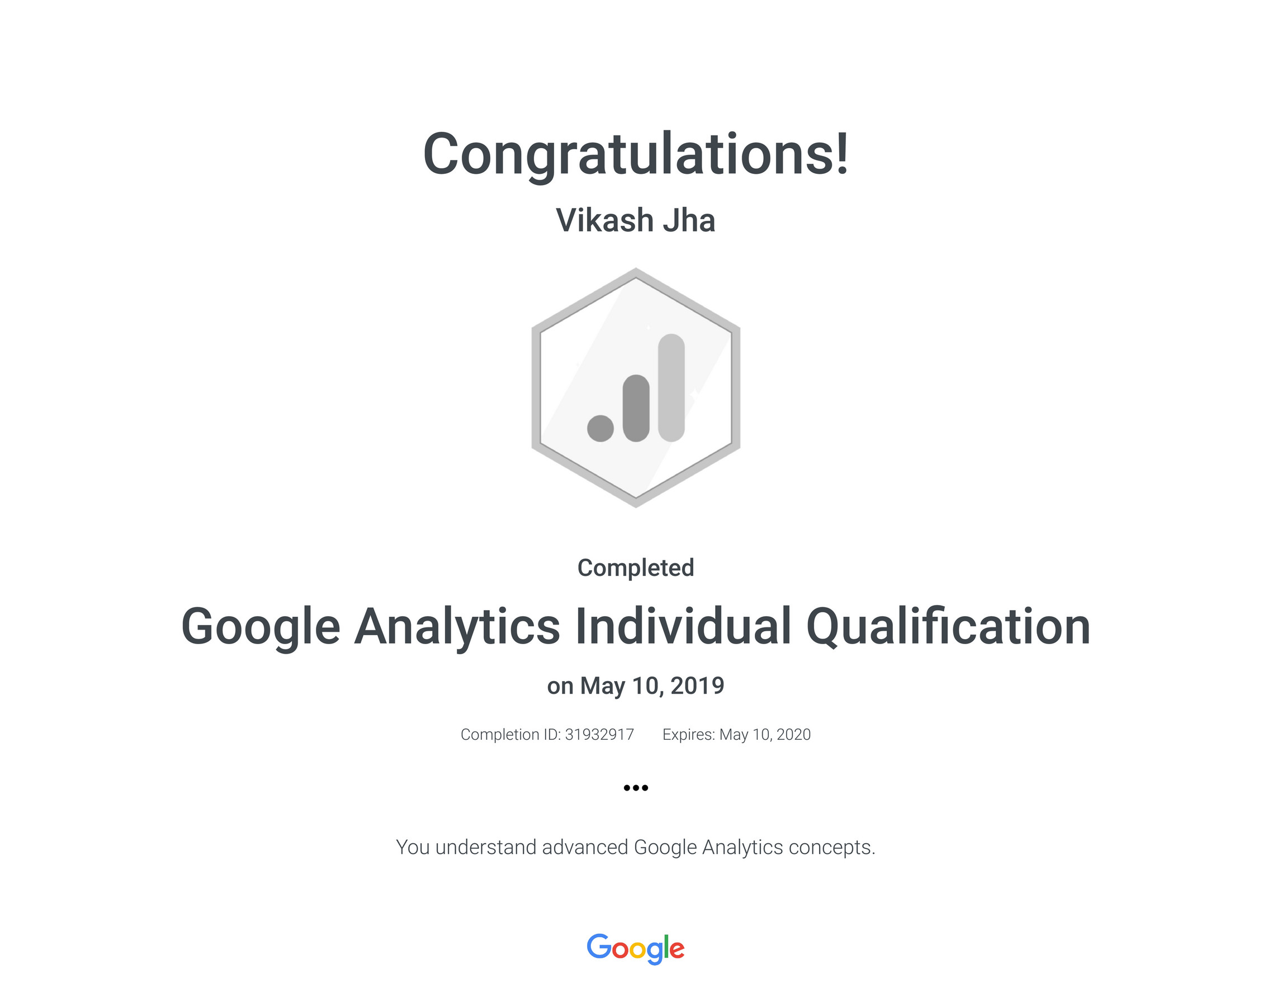The width and height of the screenshot is (1272, 983).
Task: Click the completion date May 10, 2019
Action: point(652,686)
